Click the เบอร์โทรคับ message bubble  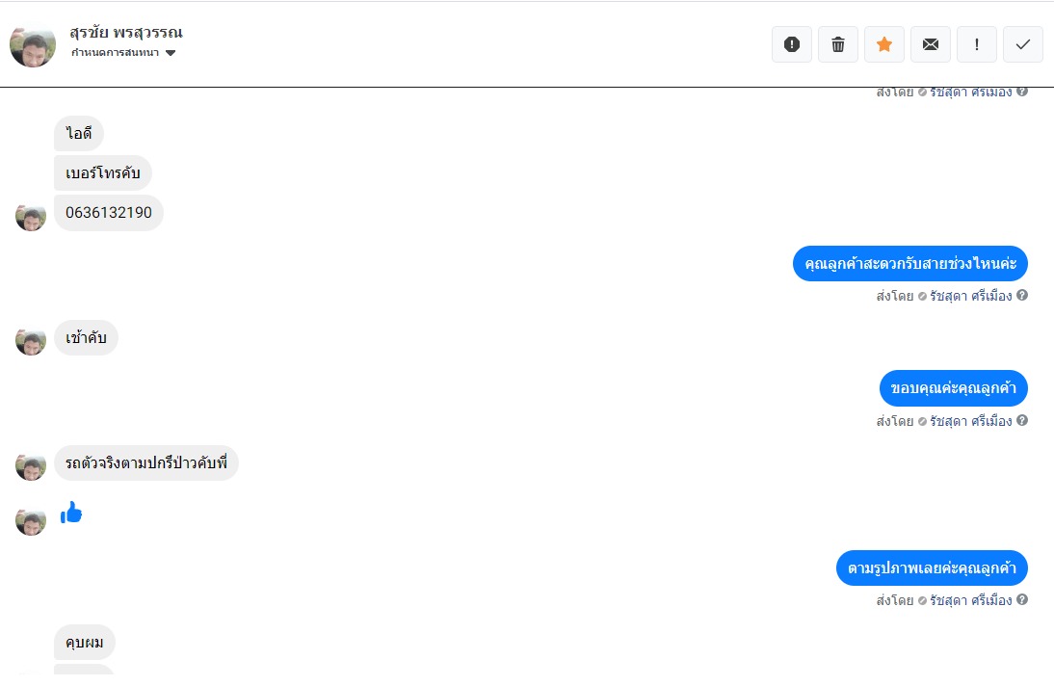(x=103, y=173)
